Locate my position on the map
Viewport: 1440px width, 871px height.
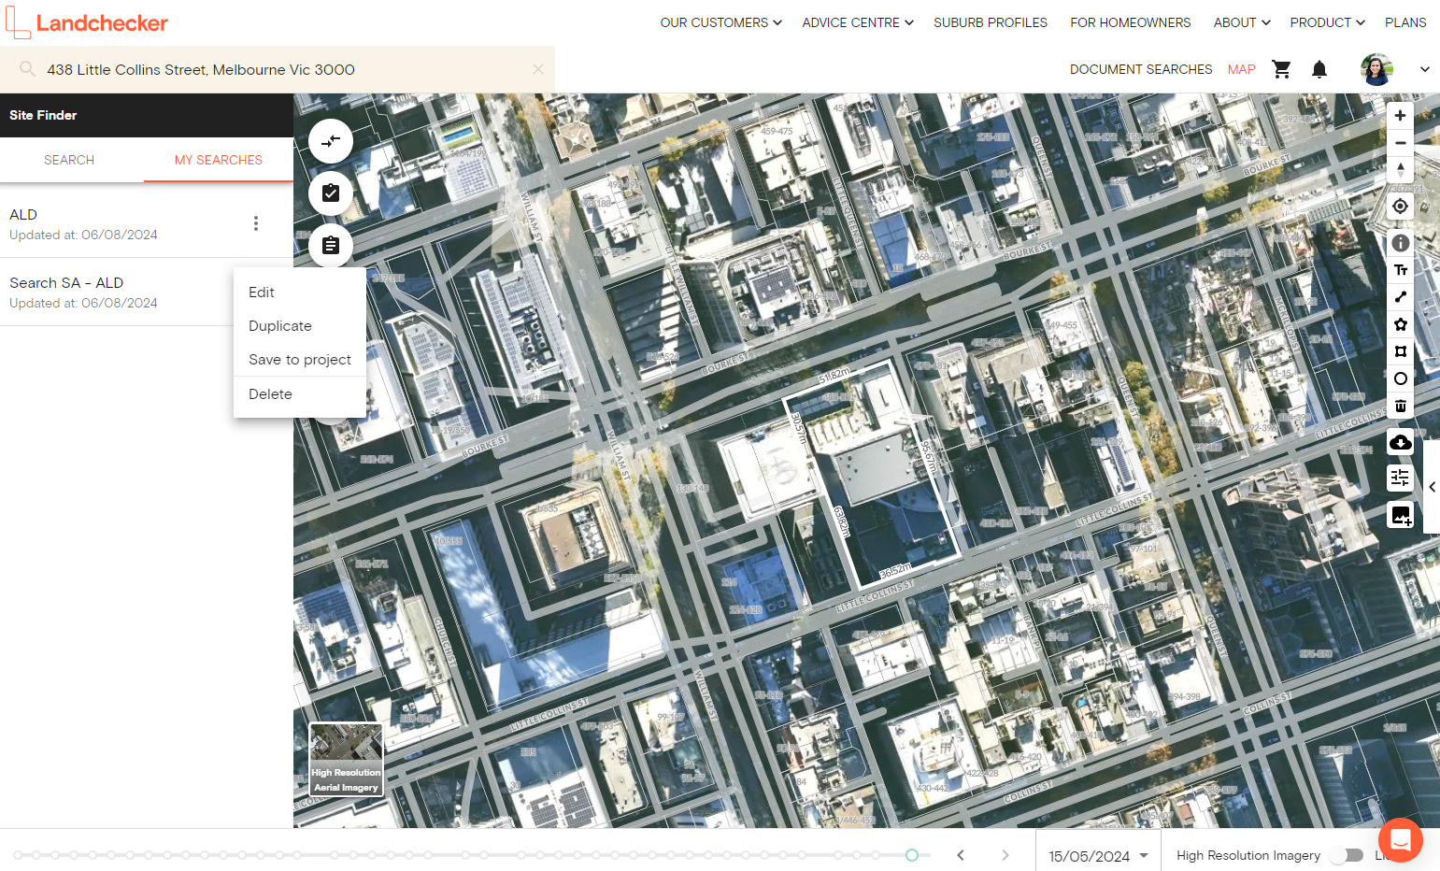click(1400, 207)
